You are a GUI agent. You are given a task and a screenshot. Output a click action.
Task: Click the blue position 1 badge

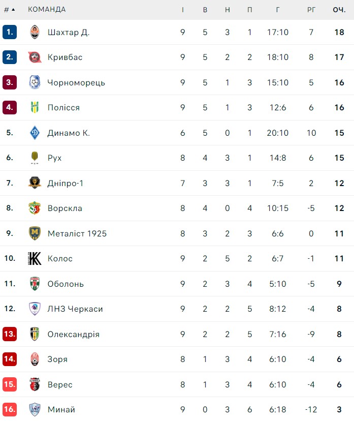10,32
